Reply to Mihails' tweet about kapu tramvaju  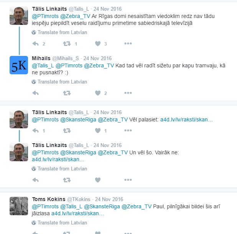[x=36, y=93]
